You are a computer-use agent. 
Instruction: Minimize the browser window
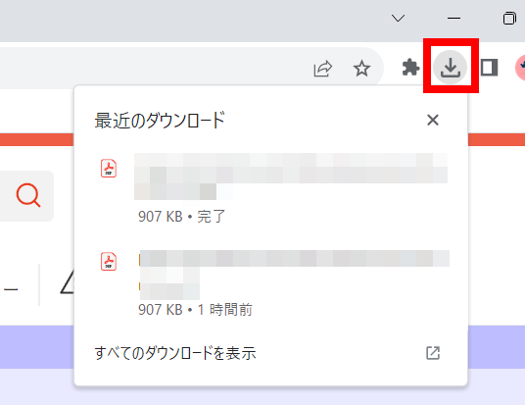pyautogui.click(x=453, y=18)
